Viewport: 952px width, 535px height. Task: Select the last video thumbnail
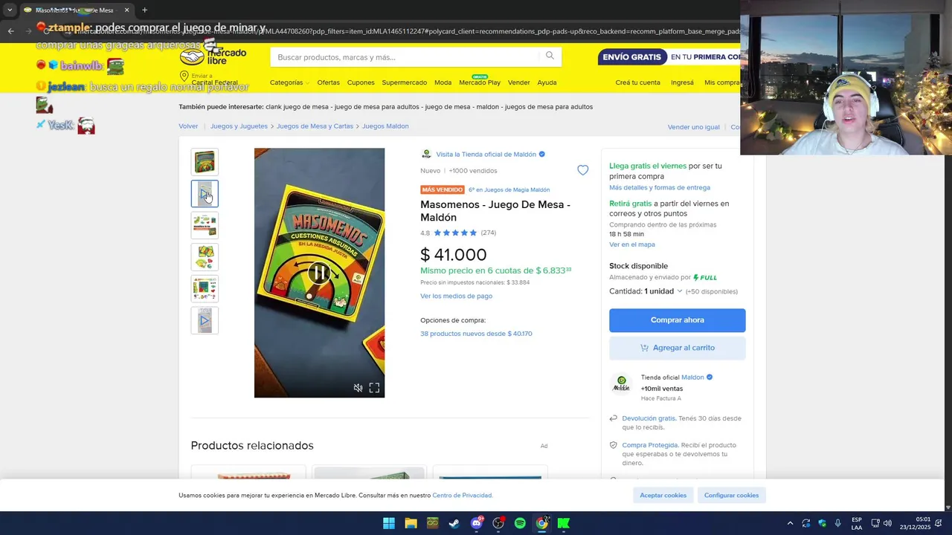click(x=205, y=321)
